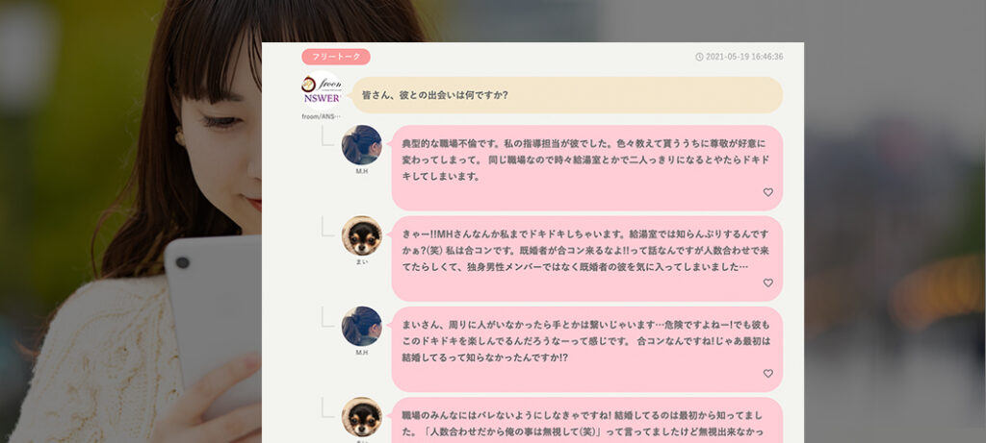Open the pink bubble starting 典型的な職場不倫です

586,168
